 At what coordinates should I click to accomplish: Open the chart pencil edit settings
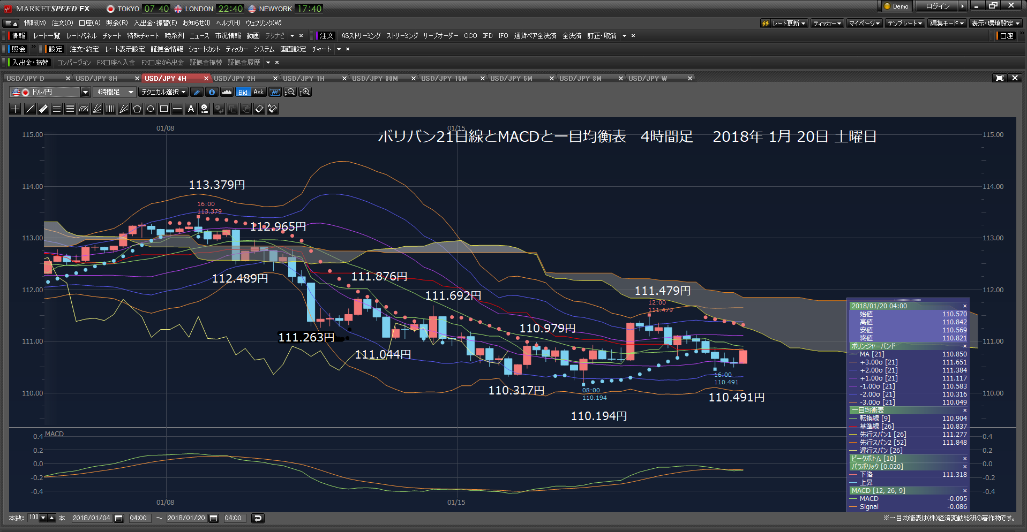tap(197, 92)
